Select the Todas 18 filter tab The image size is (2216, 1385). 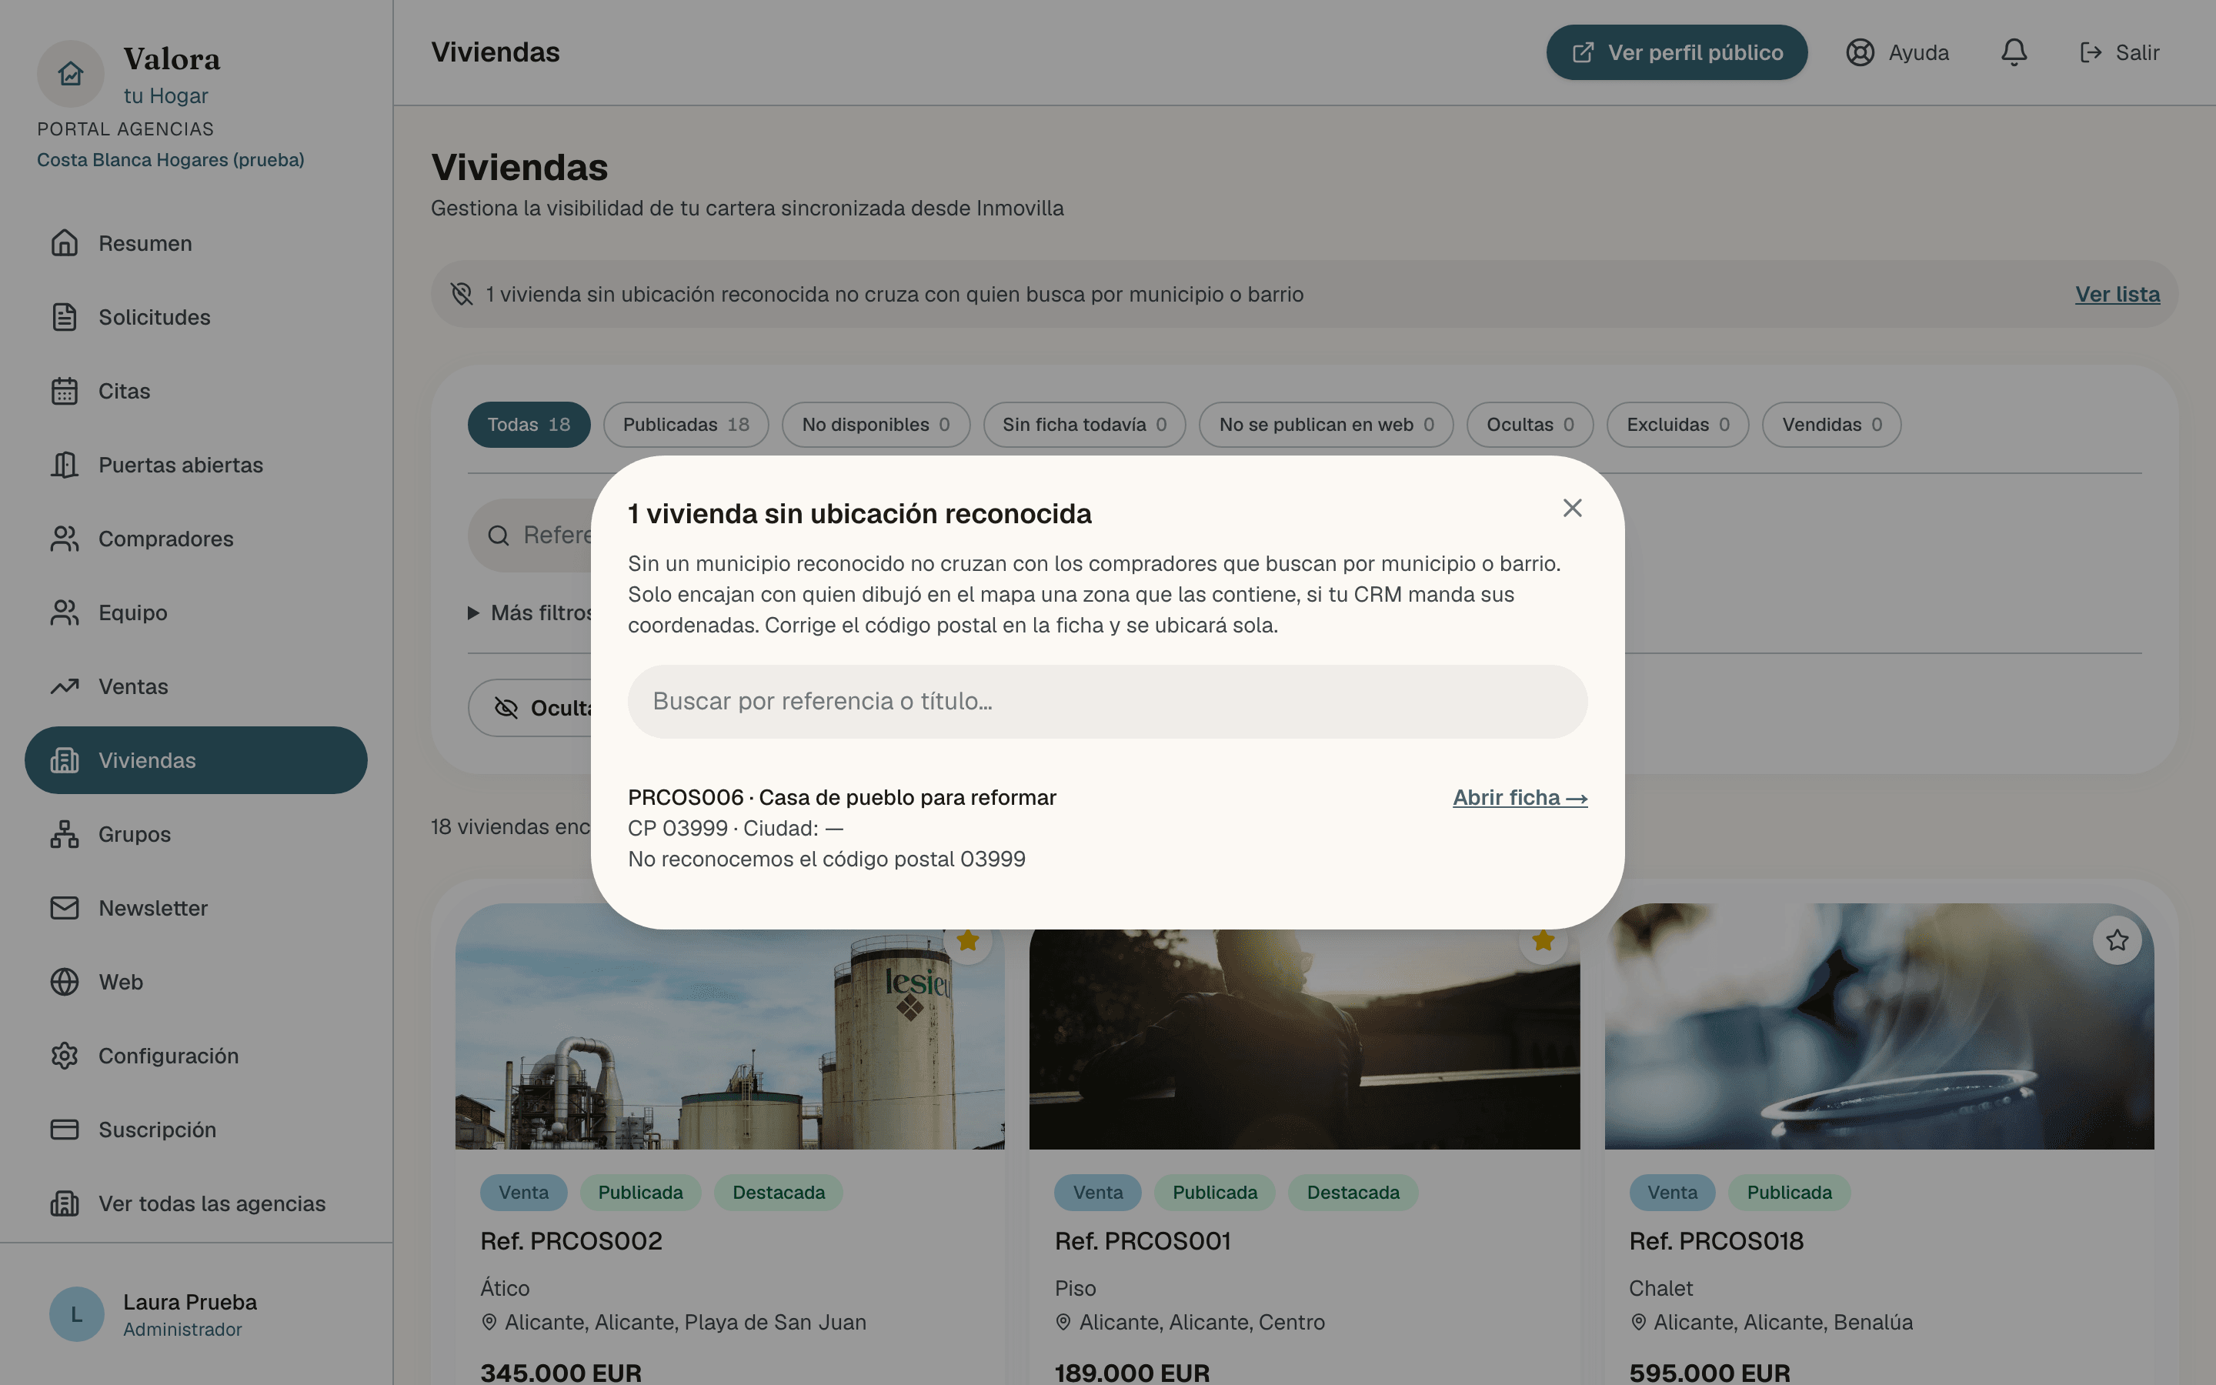tap(529, 425)
